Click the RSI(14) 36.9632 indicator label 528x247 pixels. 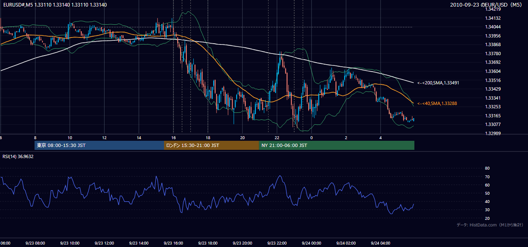pyautogui.click(x=18, y=156)
